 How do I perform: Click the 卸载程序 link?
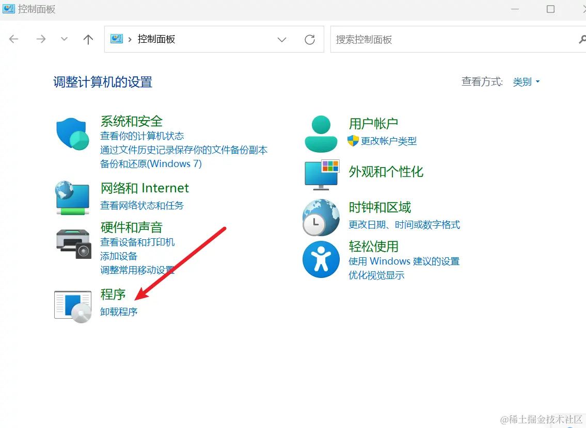[119, 311]
